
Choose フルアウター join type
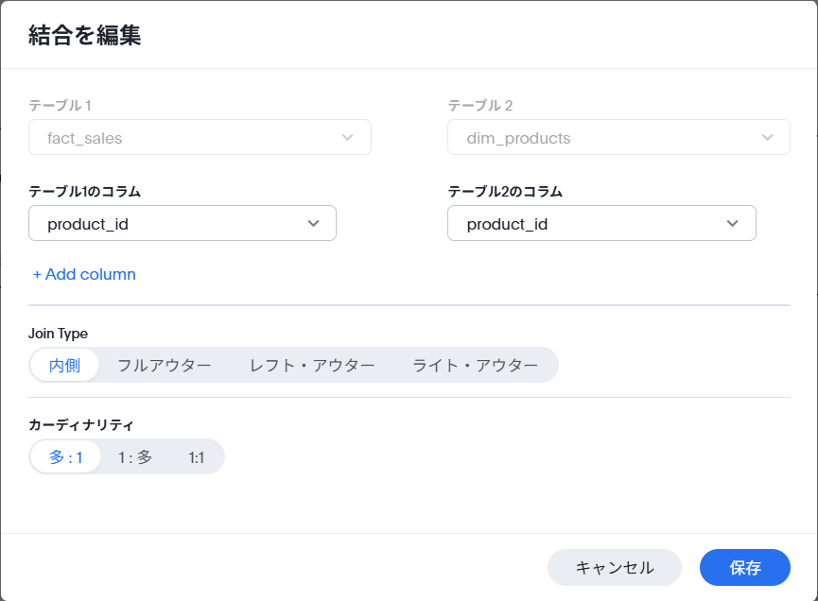(165, 365)
